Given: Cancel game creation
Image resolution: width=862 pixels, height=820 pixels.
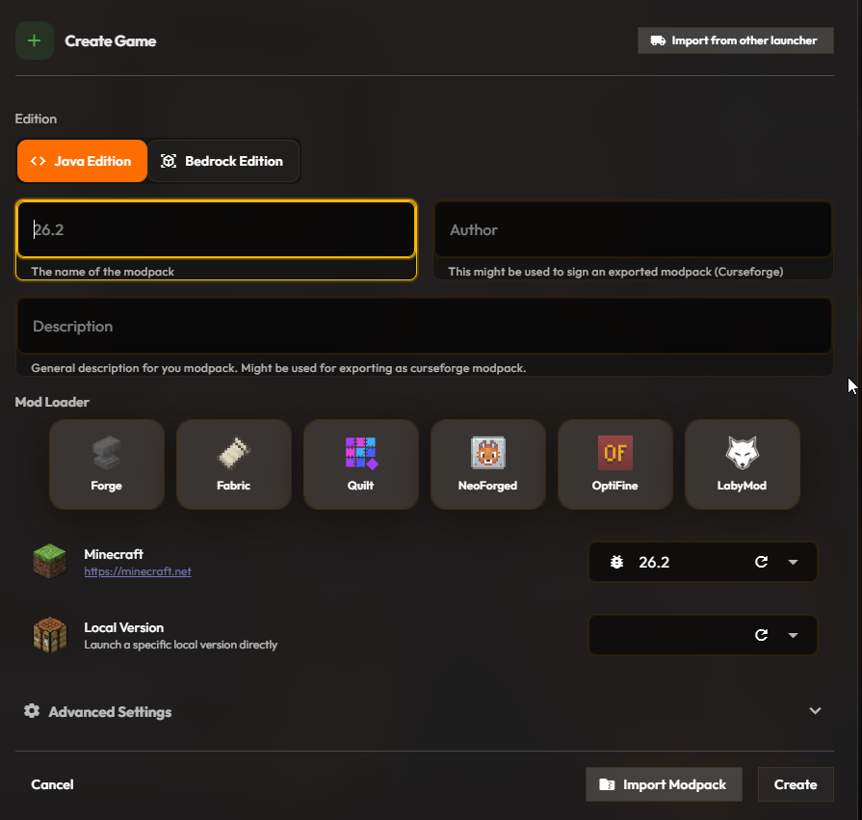Looking at the screenshot, I should coord(52,784).
